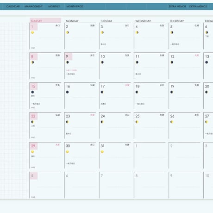Screen dimensions: 213x213
Task: Select the new moon icon on date 15
Action: tap(32, 92)
